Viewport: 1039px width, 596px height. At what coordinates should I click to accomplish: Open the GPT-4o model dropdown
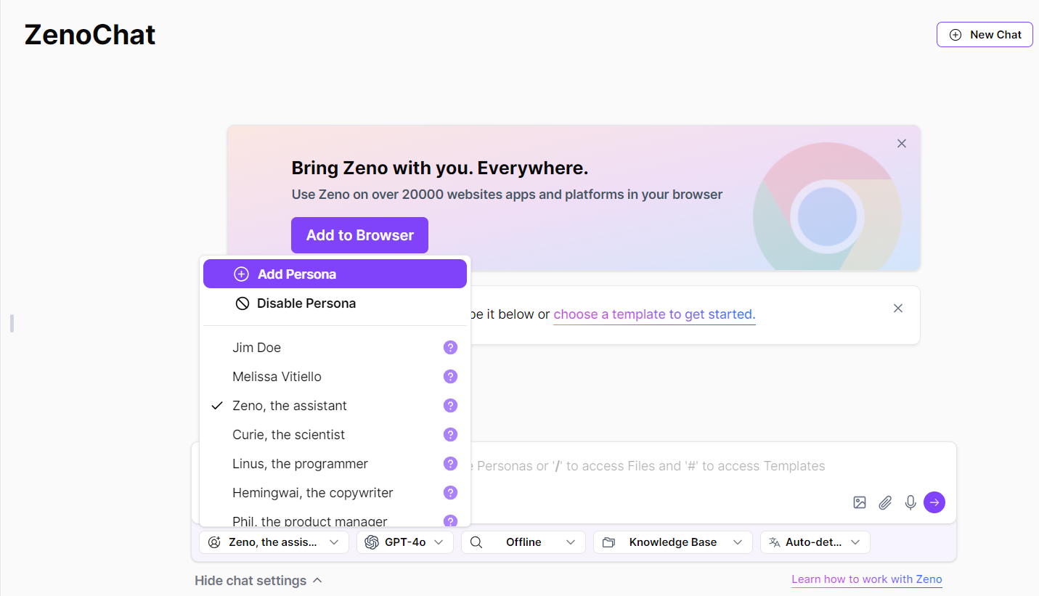coord(404,542)
